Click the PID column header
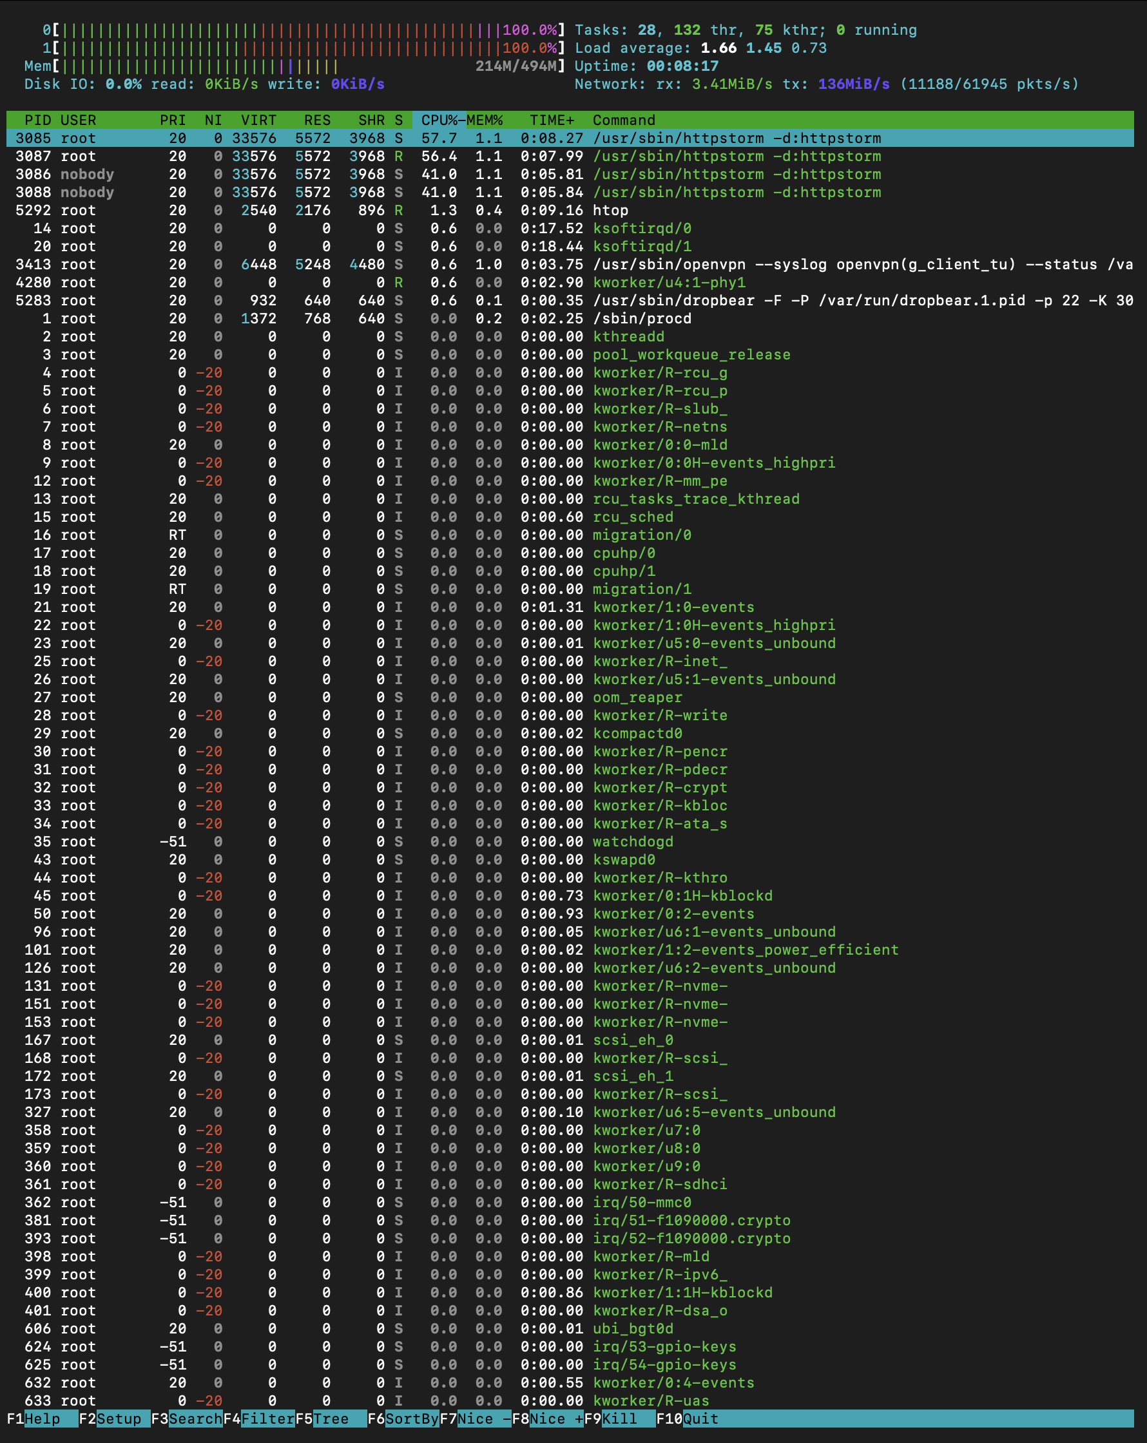The image size is (1147, 1443). point(37,120)
